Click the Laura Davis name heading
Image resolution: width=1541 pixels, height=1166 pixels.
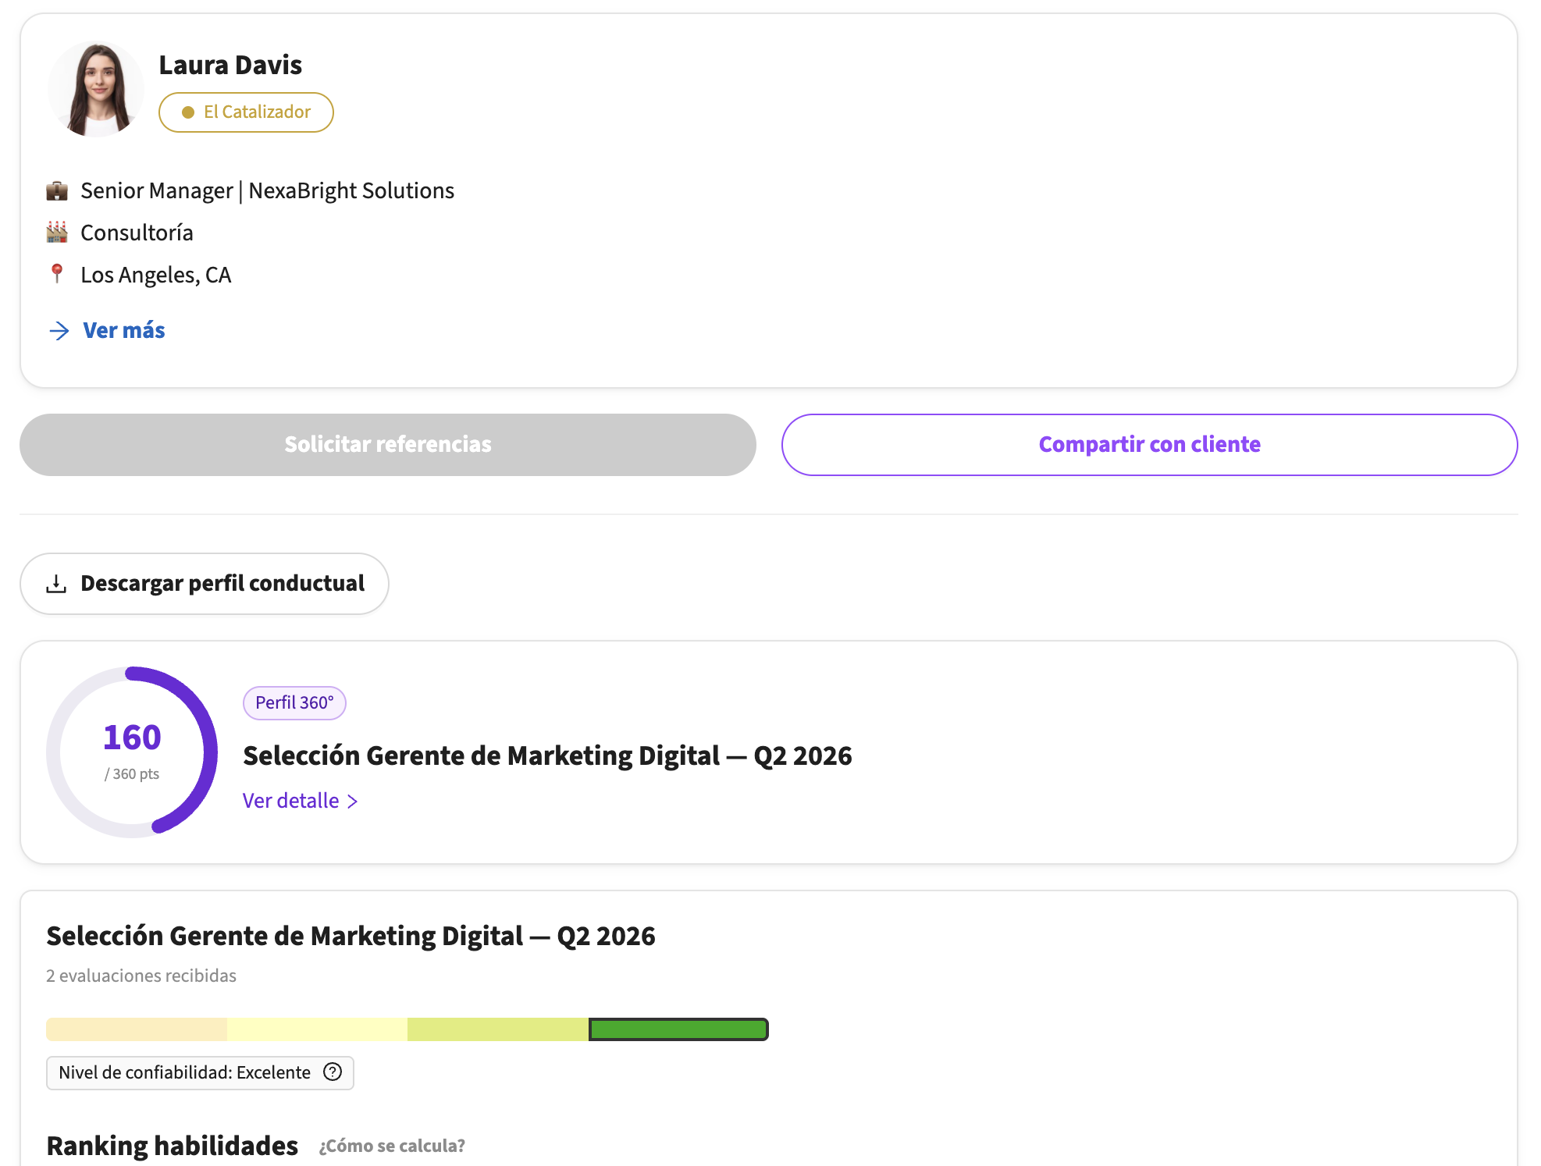tap(230, 65)
